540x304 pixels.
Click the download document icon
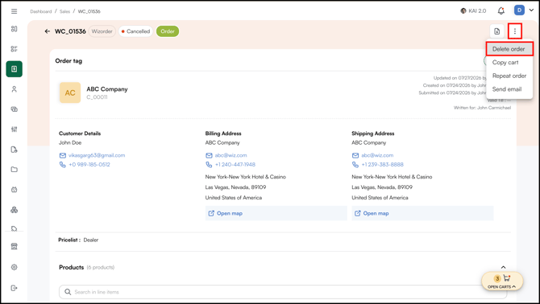click(x=497, y=31)
